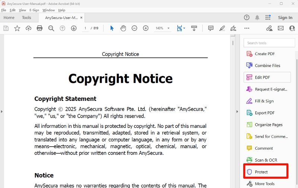Open the Edit PDF tool
298x188 pixels.
[267, 77]
